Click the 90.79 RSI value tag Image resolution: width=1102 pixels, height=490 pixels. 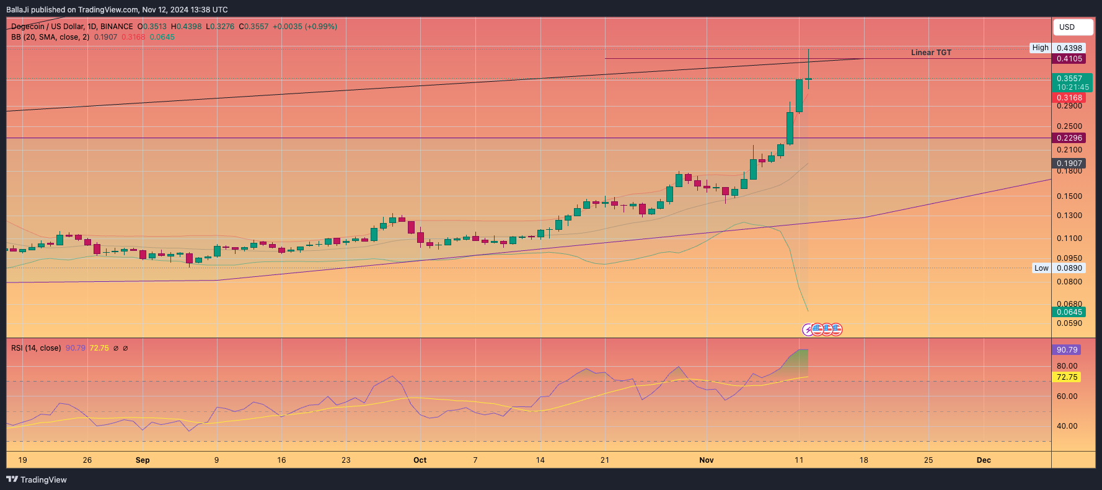coord(1067,350)
